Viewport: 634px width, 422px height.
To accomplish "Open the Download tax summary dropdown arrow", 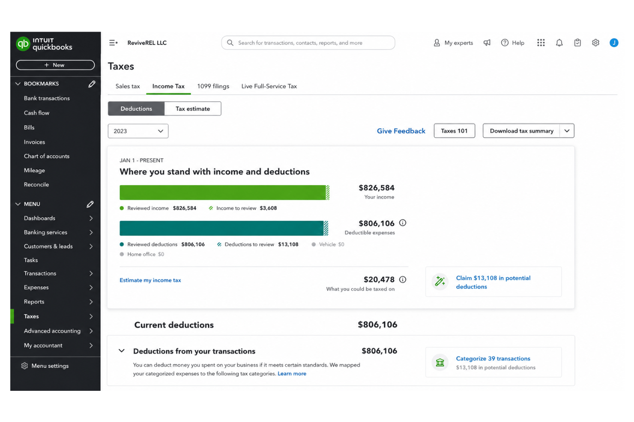I will point(567,131).
